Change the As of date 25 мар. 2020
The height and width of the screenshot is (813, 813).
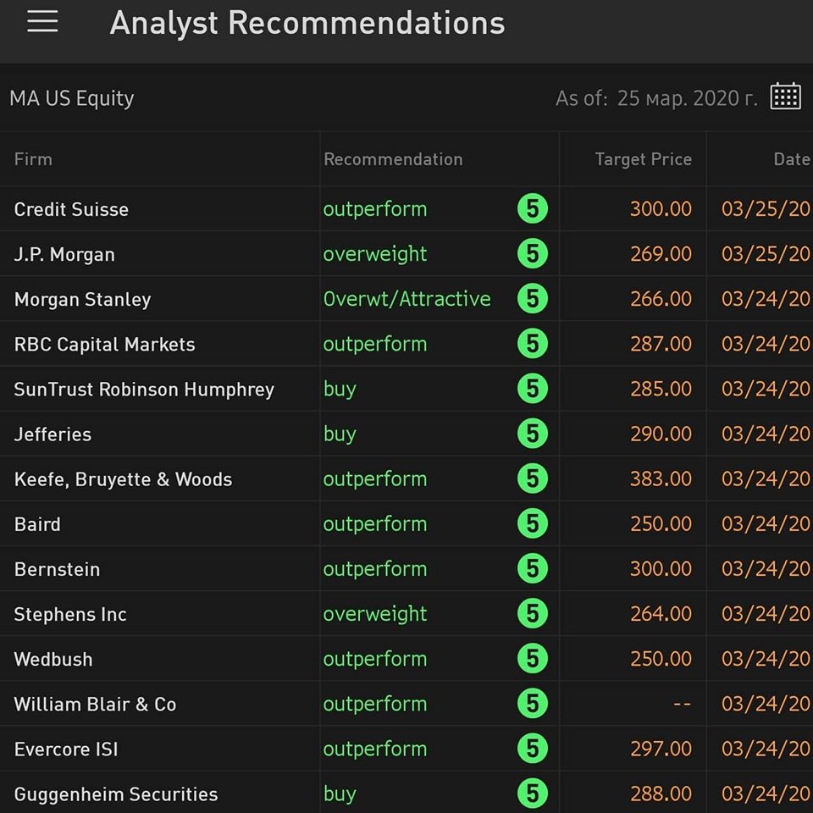click(687, 98)
